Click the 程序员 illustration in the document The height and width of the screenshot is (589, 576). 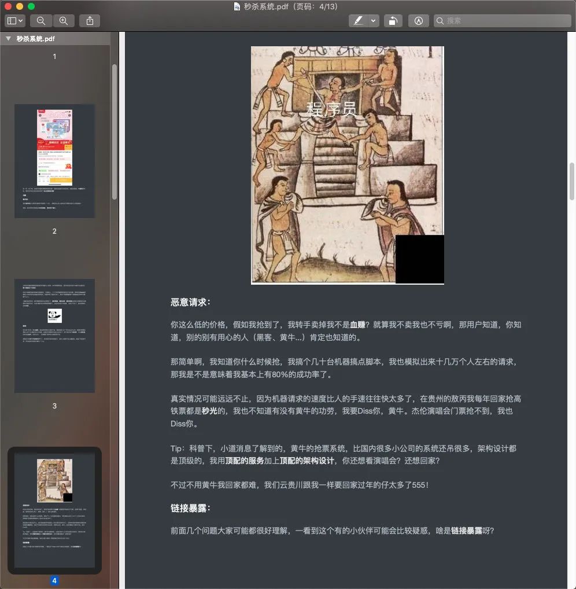[348, 165]
